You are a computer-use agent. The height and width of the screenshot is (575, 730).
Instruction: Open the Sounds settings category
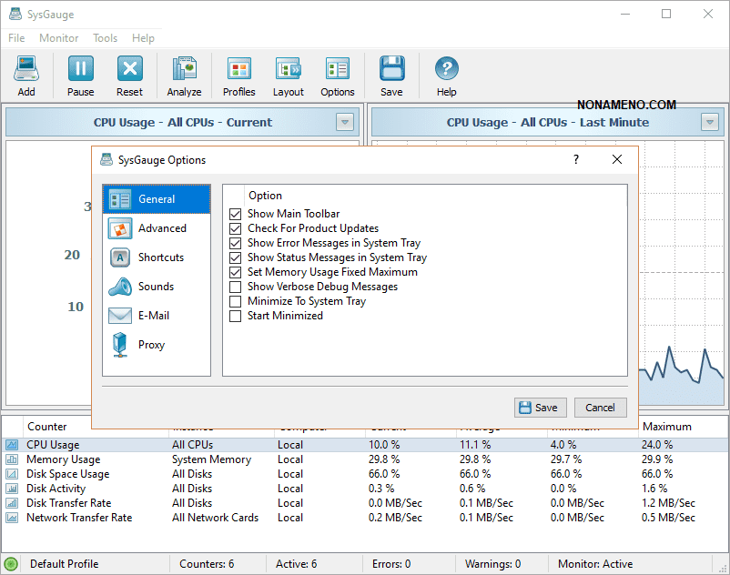(157, 287)
